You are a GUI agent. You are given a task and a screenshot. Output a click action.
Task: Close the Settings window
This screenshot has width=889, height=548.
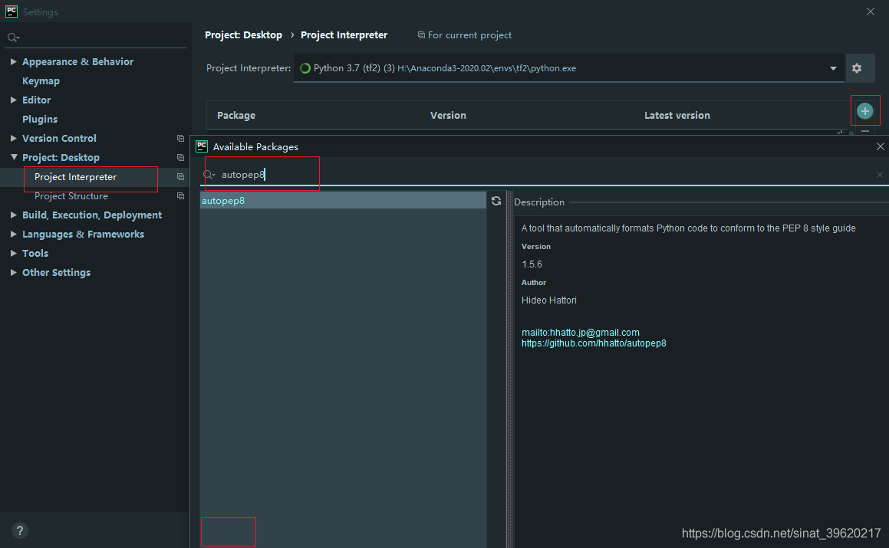871,11
